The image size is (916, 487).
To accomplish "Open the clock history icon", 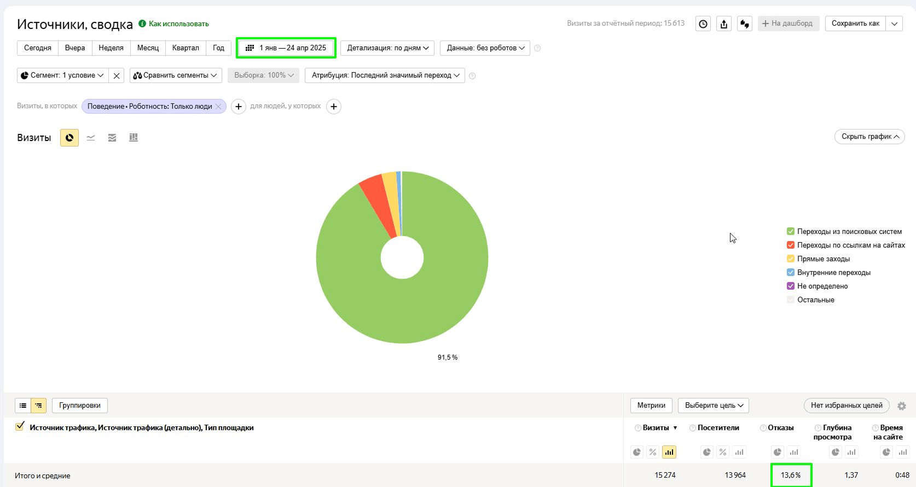I will [x=703, y=24].
